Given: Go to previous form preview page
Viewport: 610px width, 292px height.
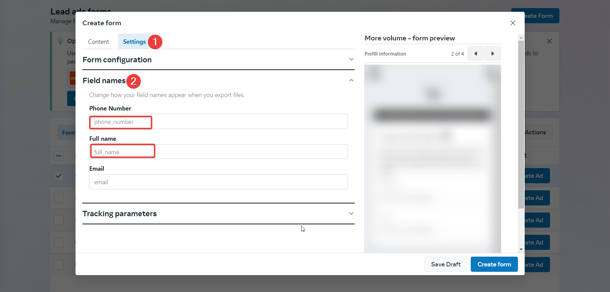Looking at the screenshot, I should tap(475, 54).
